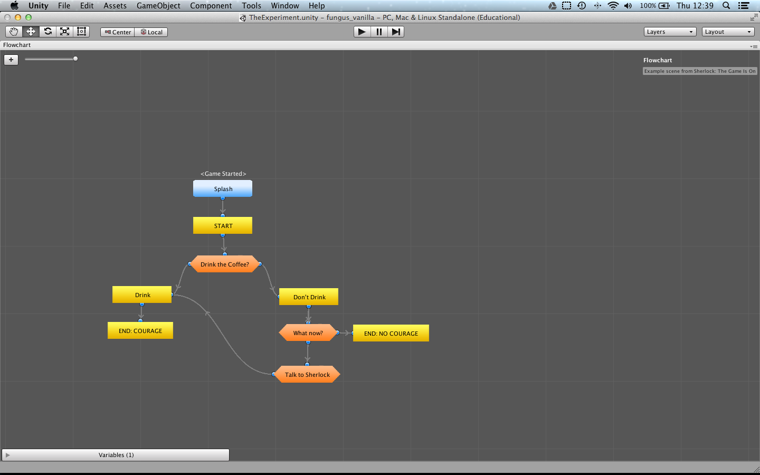Open Spotlight search icon
Image resolution: width=760 pixels, height=475 pixels.
click(x=726, y=6)
